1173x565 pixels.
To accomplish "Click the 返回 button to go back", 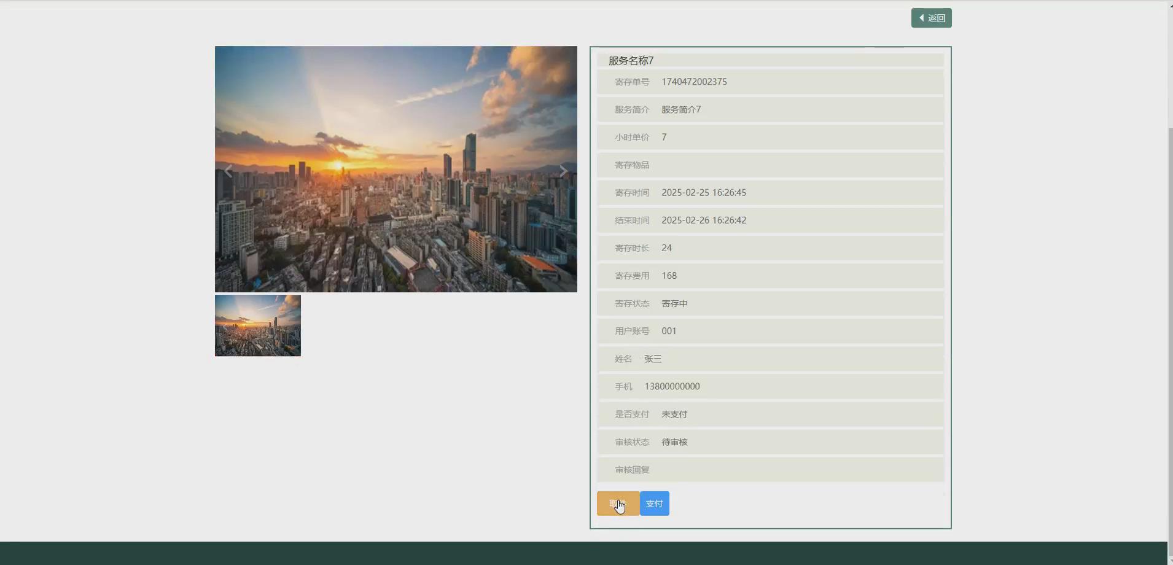I will (931, 17).
